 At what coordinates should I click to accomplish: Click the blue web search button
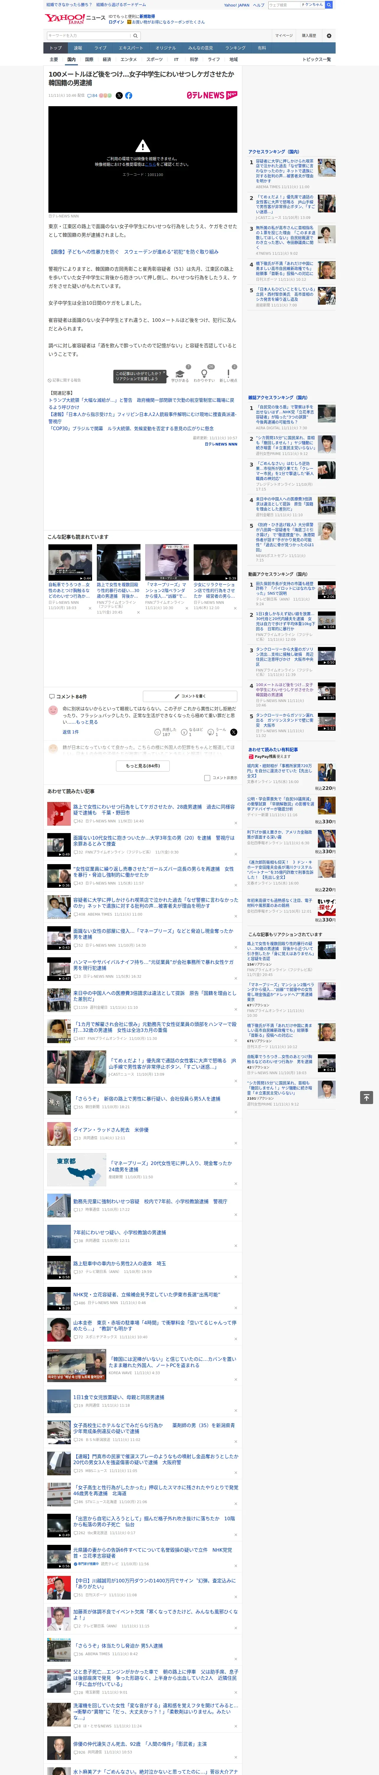click(x=329, y=5)
